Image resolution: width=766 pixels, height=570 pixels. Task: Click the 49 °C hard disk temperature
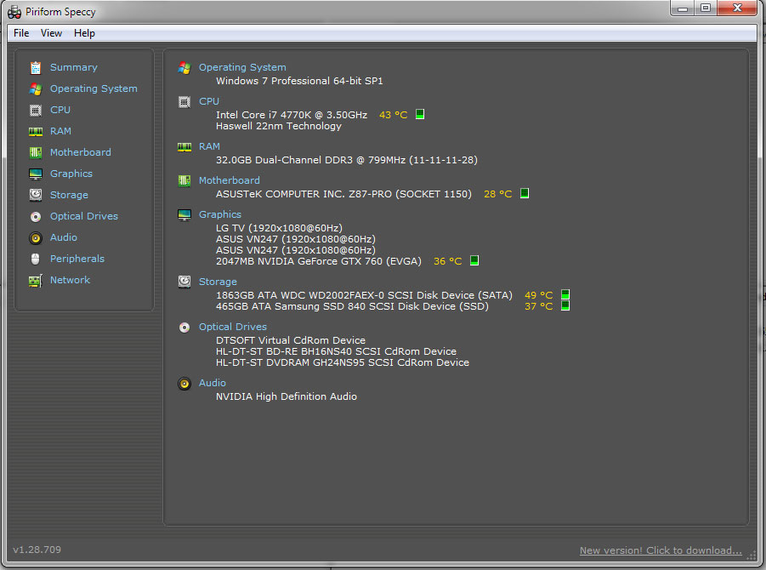click(538, 295)
